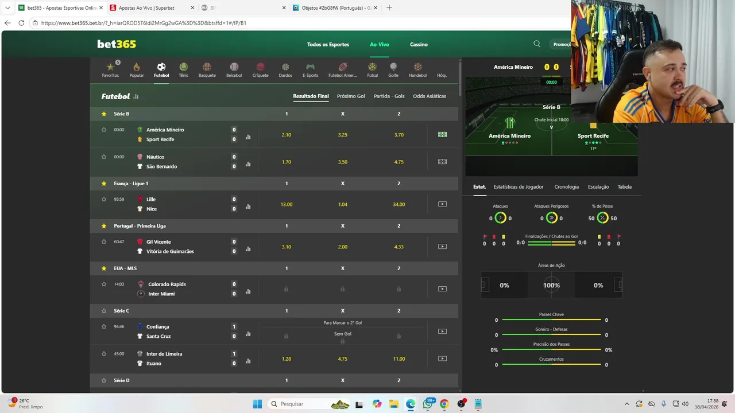Click the browser address bar URL
735x413 pixels.
click(144, 23)
